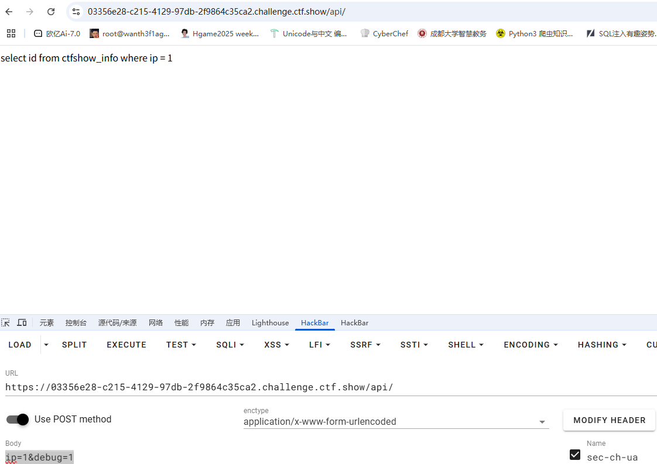
Task: Activate the inspect element picker icon
Action: pyautogui.click(x=6, y=322)
